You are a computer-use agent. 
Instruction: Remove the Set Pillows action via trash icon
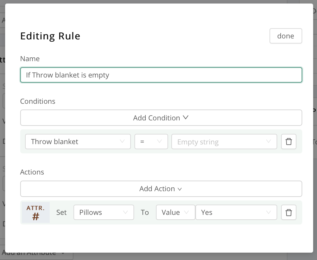click(288, 212)
